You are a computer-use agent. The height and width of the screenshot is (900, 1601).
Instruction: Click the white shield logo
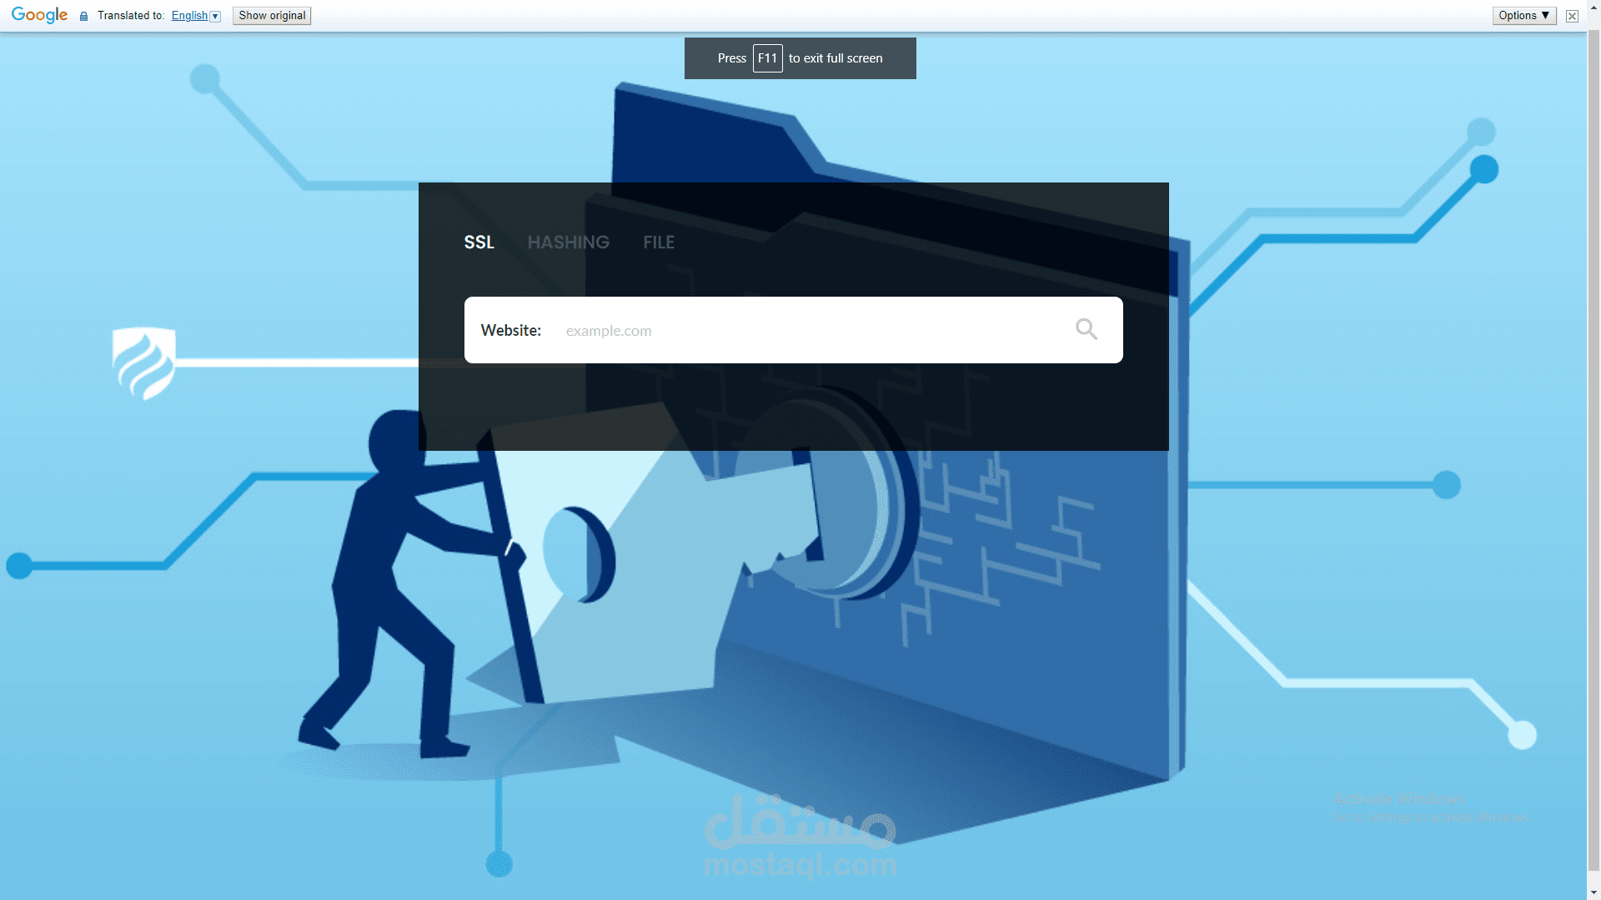(143, 362)
